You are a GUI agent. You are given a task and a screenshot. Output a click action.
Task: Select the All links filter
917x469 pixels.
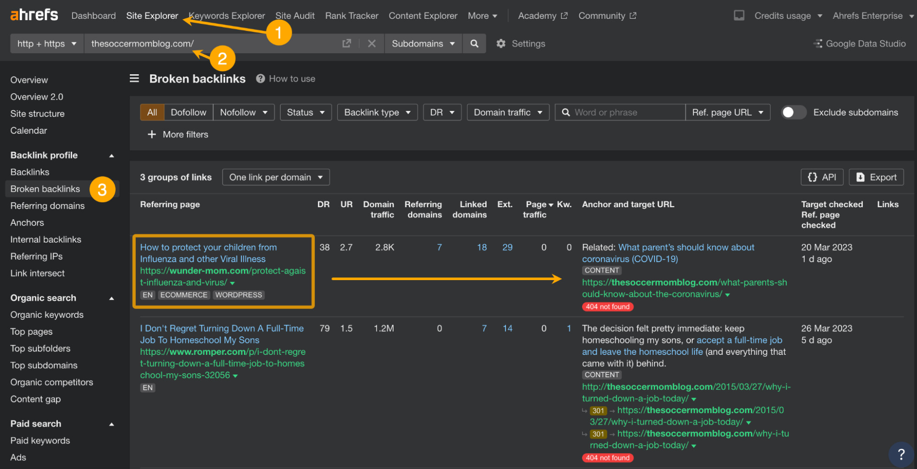pos(152,112)
